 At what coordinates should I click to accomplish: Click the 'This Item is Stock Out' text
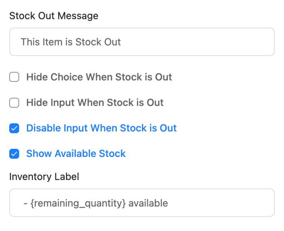point(71,42)
